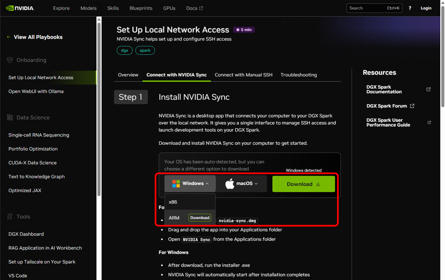Open the Login link in the header
The width and height of the screenshot is (445, 280).
[x=426, y=8]
